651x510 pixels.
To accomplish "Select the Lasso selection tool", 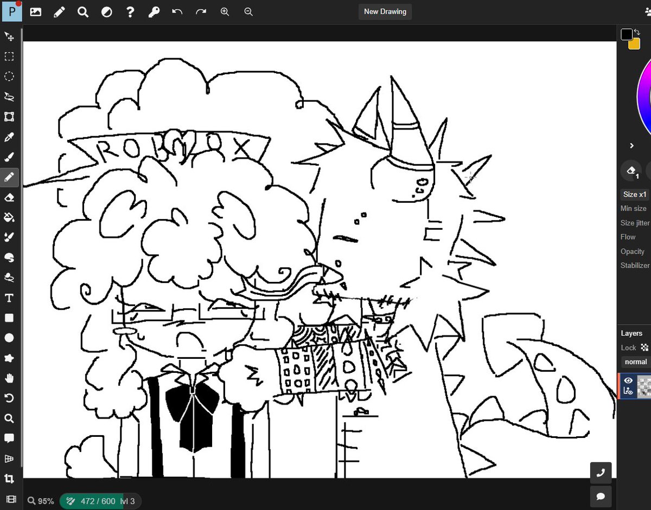I will point(9,96).
